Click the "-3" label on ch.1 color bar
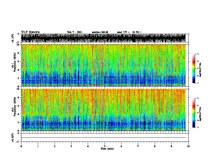 [198, 54]
